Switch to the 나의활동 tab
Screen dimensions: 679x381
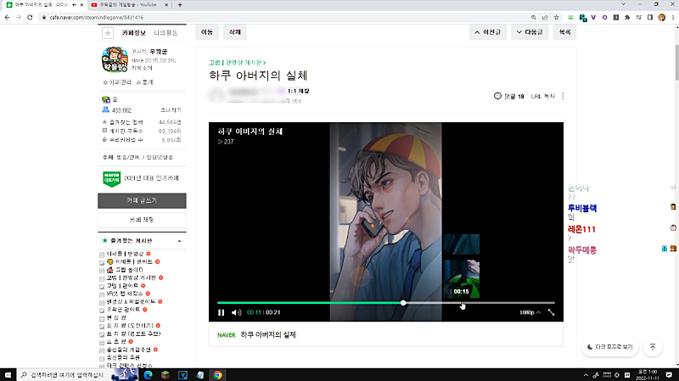(166, 33)
